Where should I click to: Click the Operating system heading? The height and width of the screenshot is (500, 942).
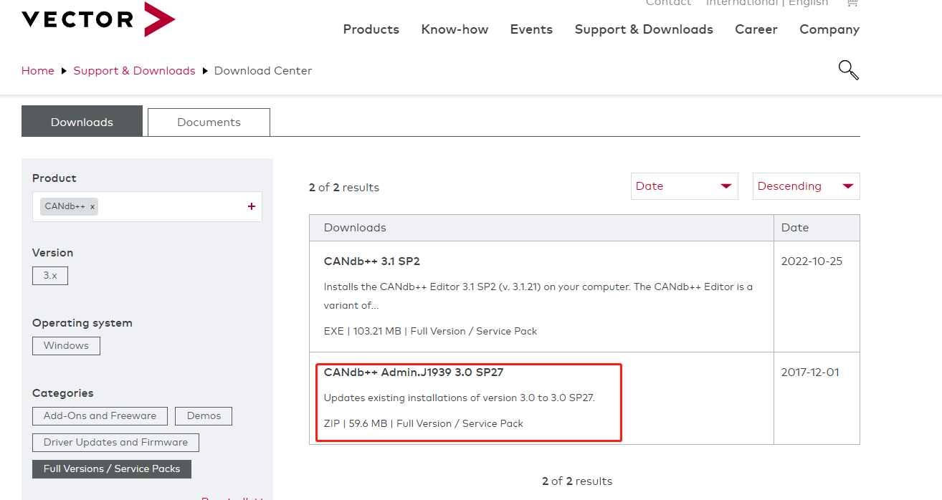click(82, 323)
